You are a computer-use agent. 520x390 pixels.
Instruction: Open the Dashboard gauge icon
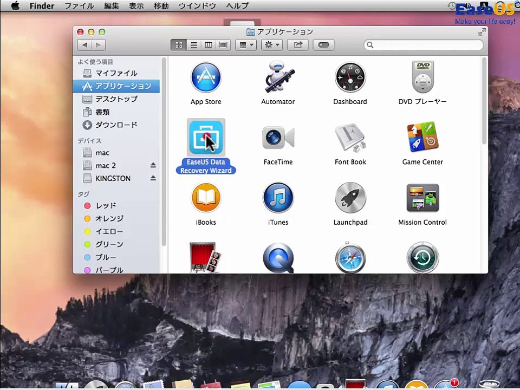[x=350, y=77]
